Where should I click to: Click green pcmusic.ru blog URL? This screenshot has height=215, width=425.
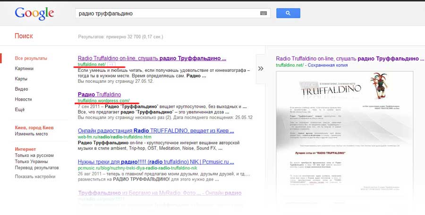pos(137,168)
